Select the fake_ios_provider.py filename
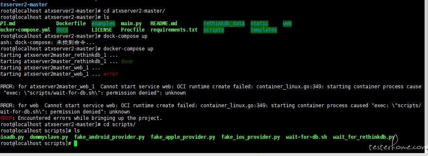Image resolution: width=428 pixels, height=156 pixels. pyautogui.click(x=251, y=137)
